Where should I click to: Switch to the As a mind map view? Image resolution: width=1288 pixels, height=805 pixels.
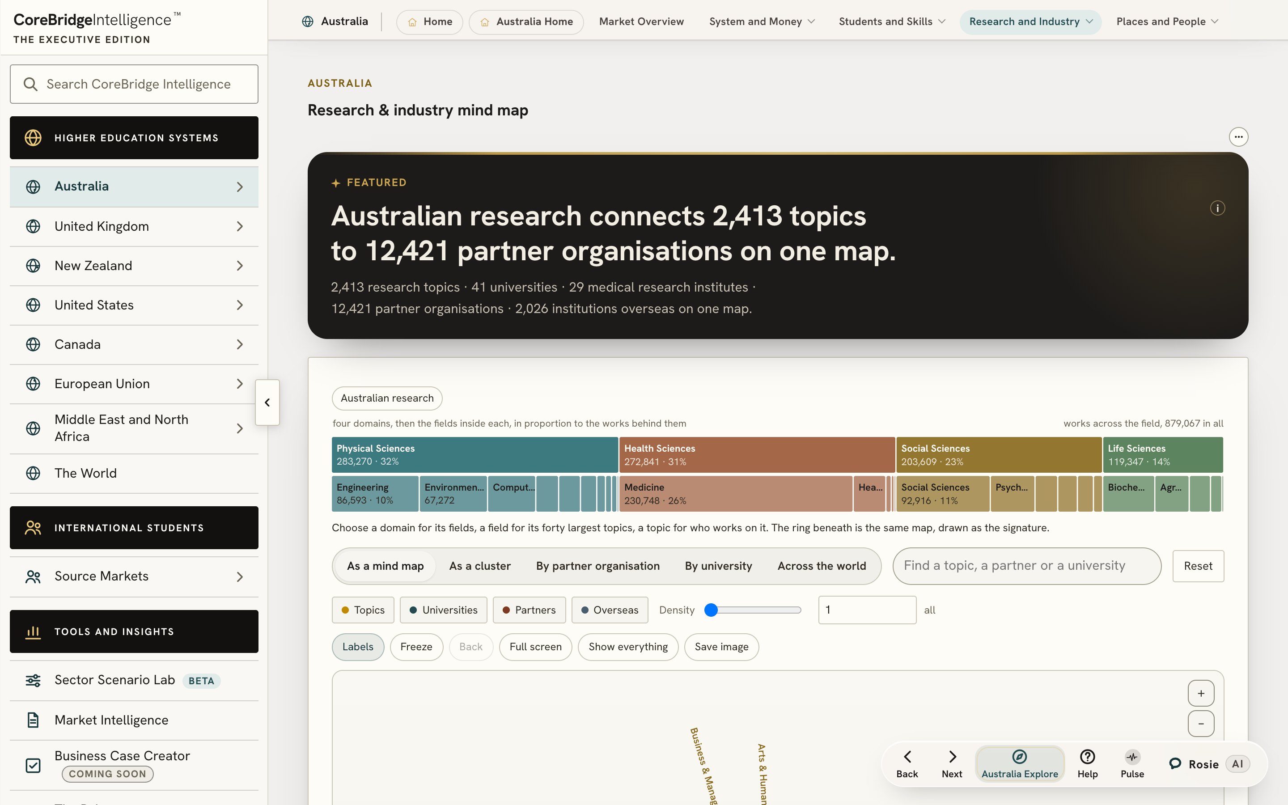[x=386, y=566]
